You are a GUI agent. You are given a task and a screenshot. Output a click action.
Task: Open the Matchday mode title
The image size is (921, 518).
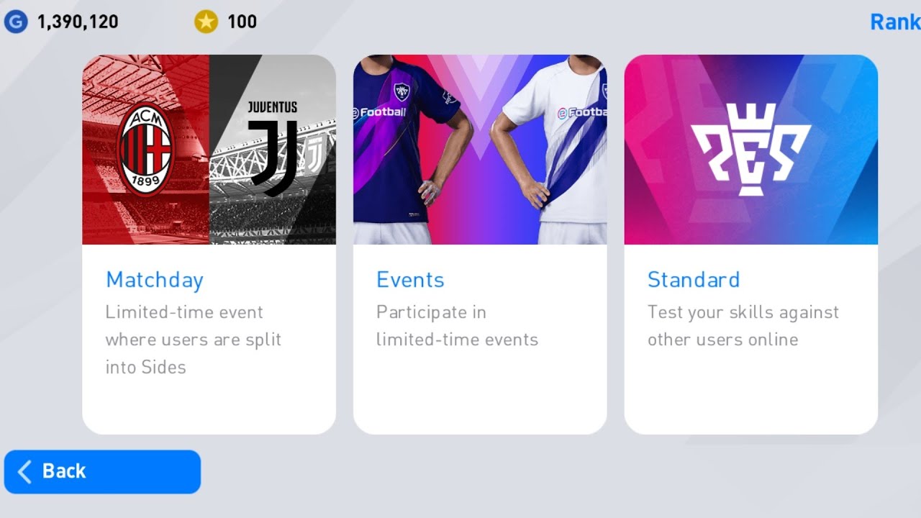point(155,280)
